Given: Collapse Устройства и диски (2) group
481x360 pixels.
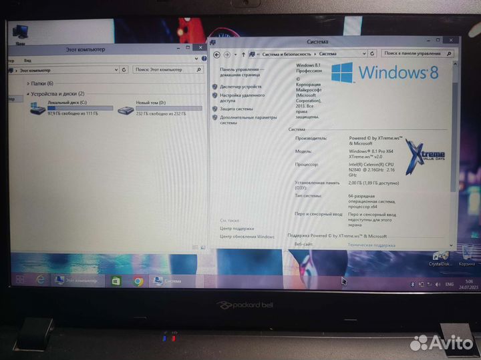Looking at the screenshot, I should pyautogui.click(x=27, y=94).
